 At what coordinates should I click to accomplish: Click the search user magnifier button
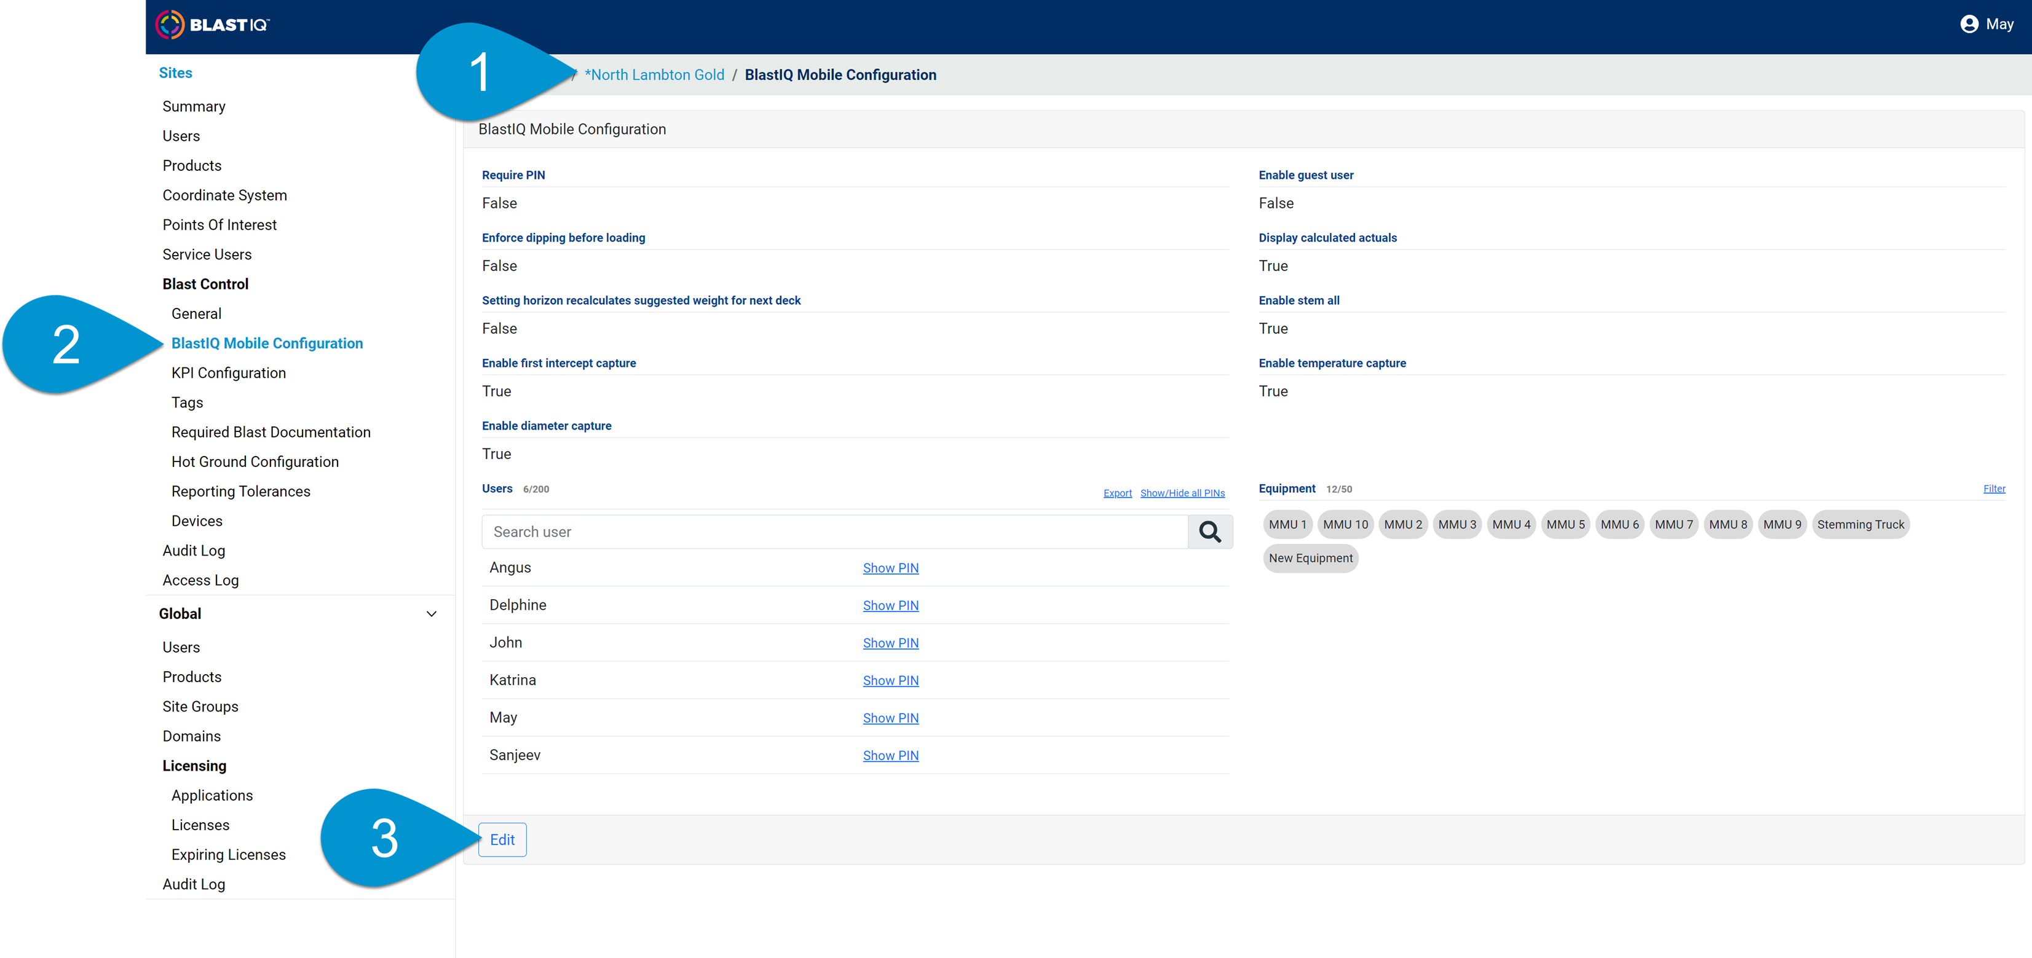coord(1209,532)
